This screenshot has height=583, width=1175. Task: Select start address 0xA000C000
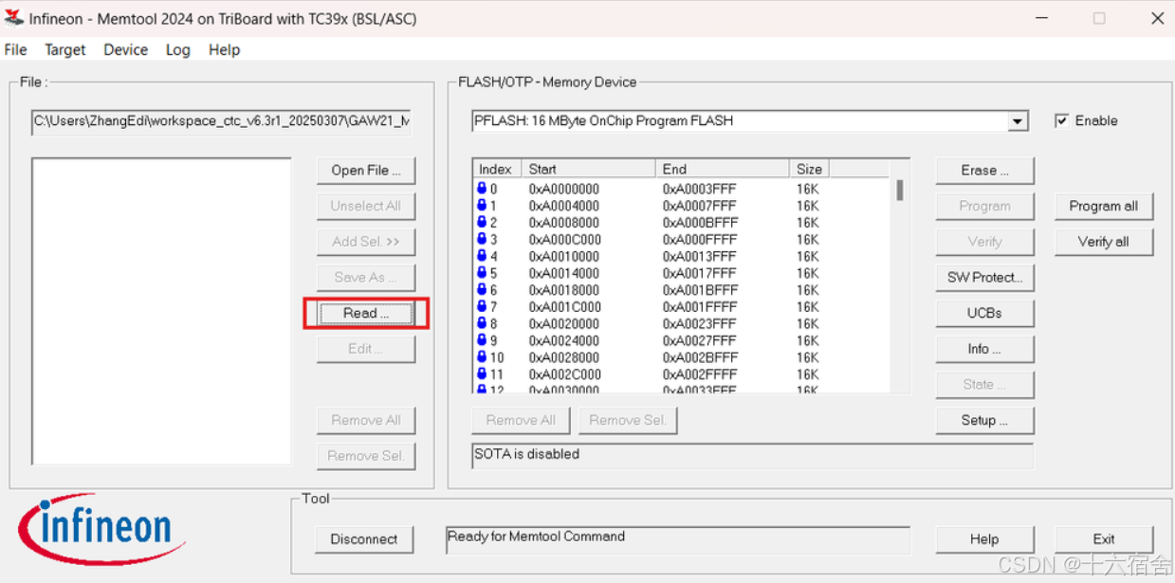click(x=564, y=240)
